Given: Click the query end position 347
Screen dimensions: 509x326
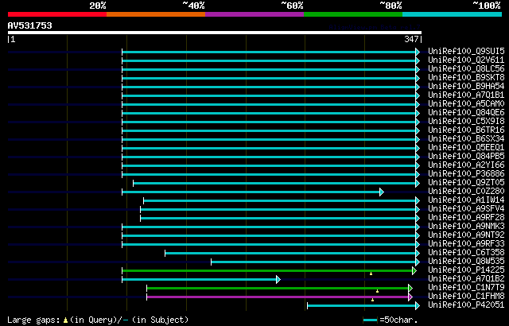Looking at the screenshot, I should click(x=411, y=39).
